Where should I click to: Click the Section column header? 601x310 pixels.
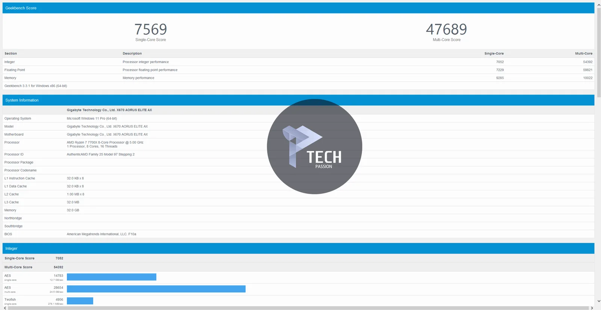tap(11, 54)
